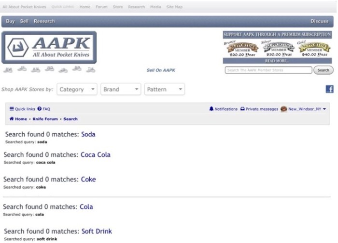Viewport: 338px width, 243px height.
Task: Open the Brand dropdown
Action: point(121,89)
